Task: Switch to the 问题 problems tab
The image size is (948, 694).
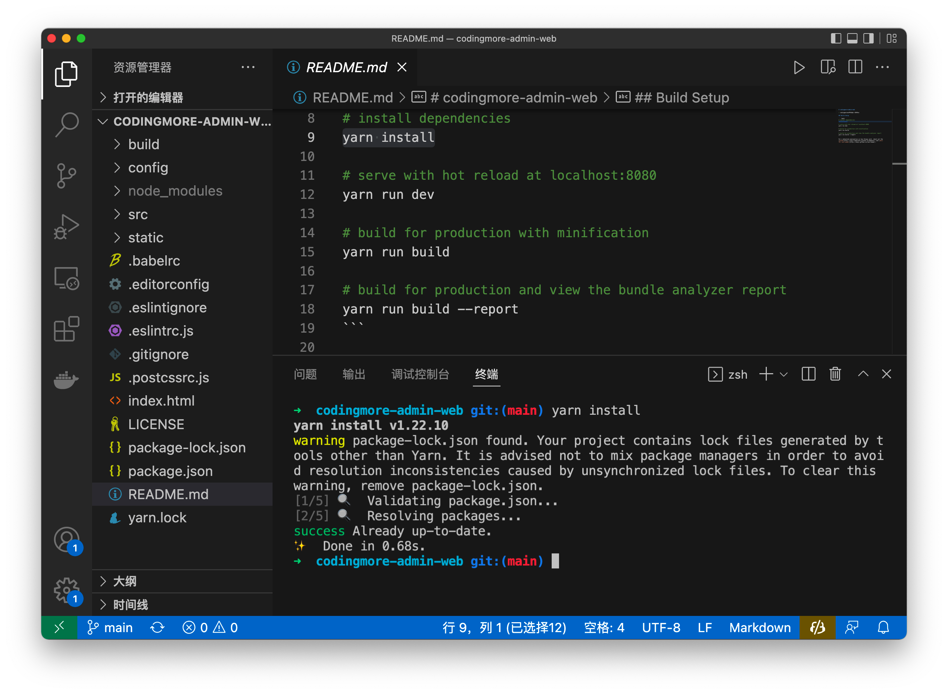Action: coord(305,374)
